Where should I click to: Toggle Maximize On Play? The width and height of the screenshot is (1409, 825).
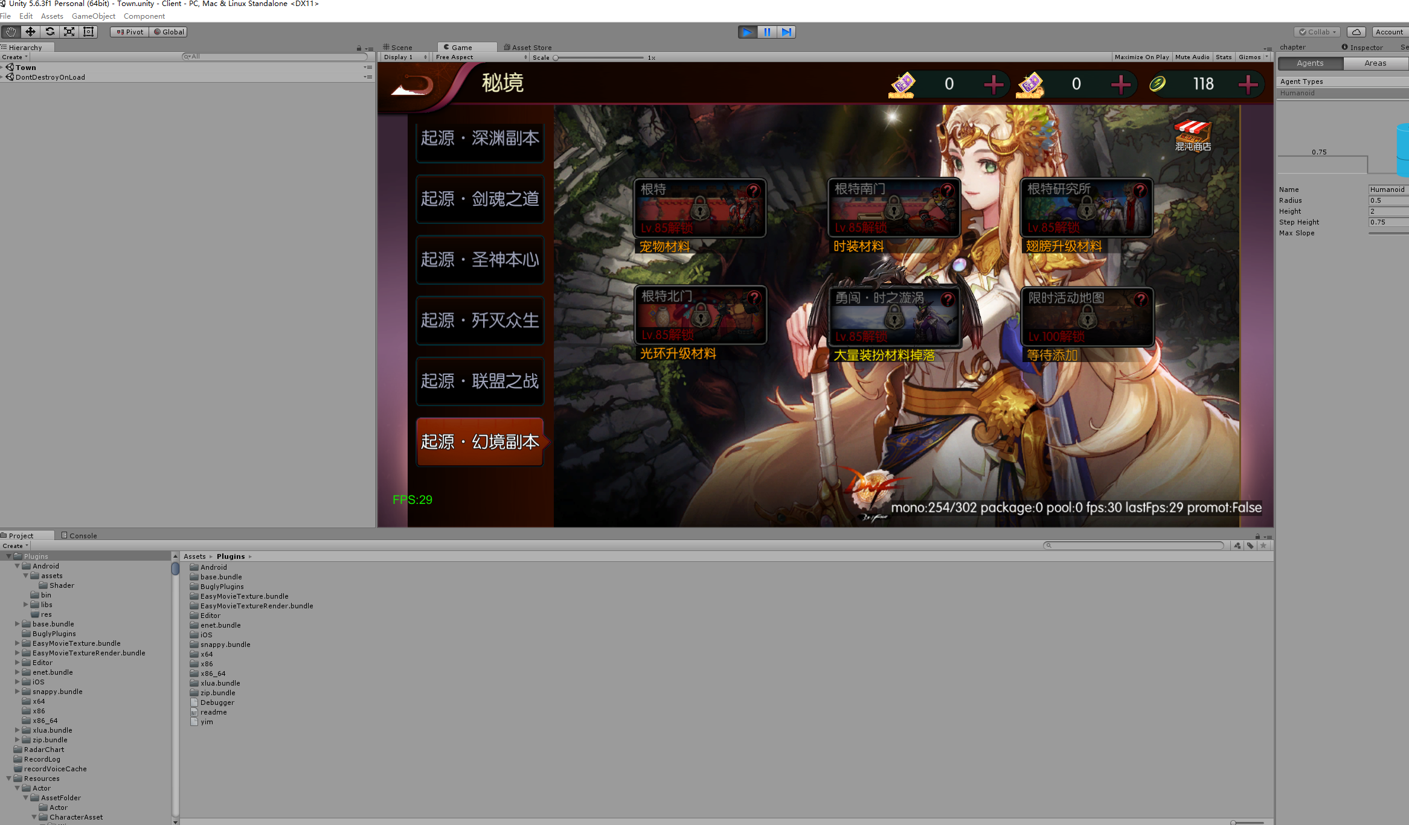pos(1141,57)
